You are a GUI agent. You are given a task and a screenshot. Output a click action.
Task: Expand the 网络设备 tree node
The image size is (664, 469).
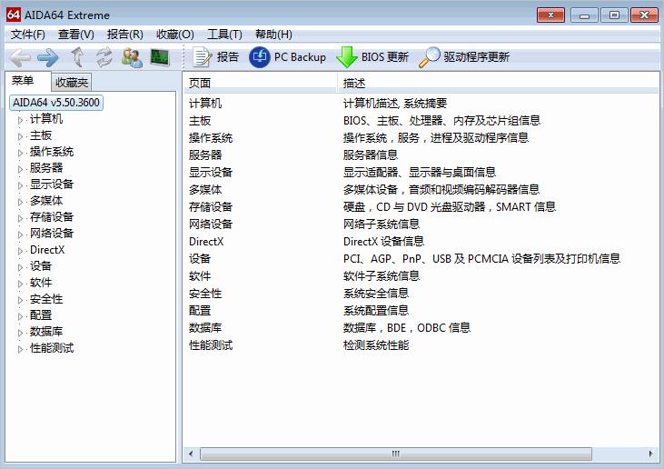20,234
